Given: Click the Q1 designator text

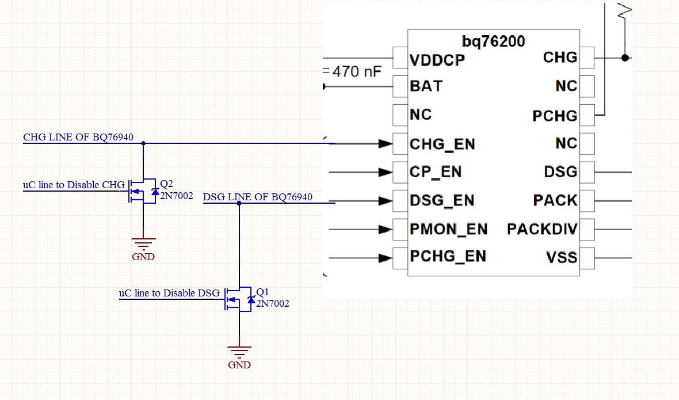Looking at the screenshot, I should pyautogui.click(x=262, y=292).
